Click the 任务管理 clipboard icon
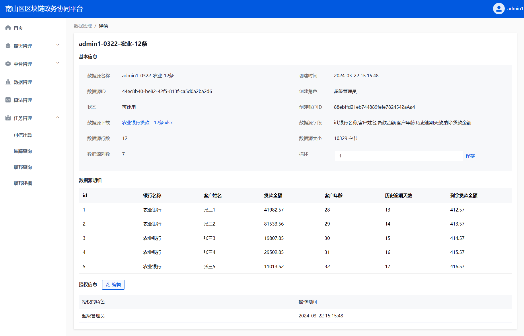 pyautogui.click(x=8, y=118)
